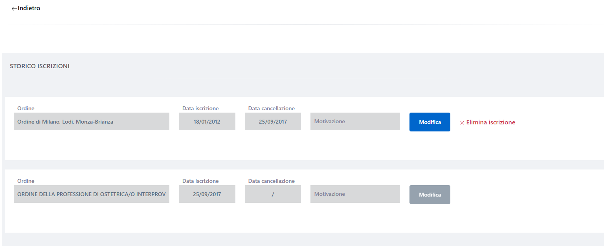The image size is (604, 246).
Task: Click the empty cancellation date field showing a slash
Action: pos(273,194)
